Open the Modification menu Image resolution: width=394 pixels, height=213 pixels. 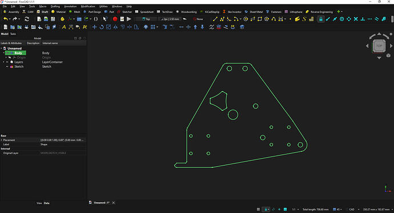pyautogui.click(x=88, y=6)
